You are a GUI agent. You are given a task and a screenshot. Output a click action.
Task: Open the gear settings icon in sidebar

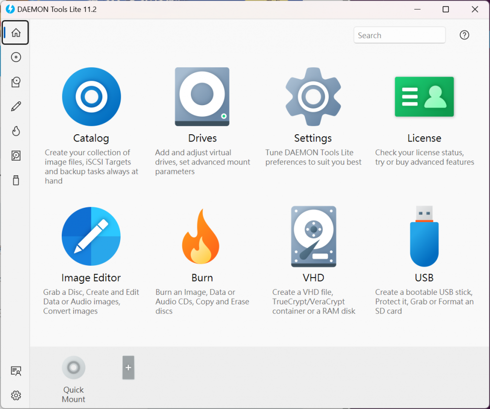tap(16, 396)
